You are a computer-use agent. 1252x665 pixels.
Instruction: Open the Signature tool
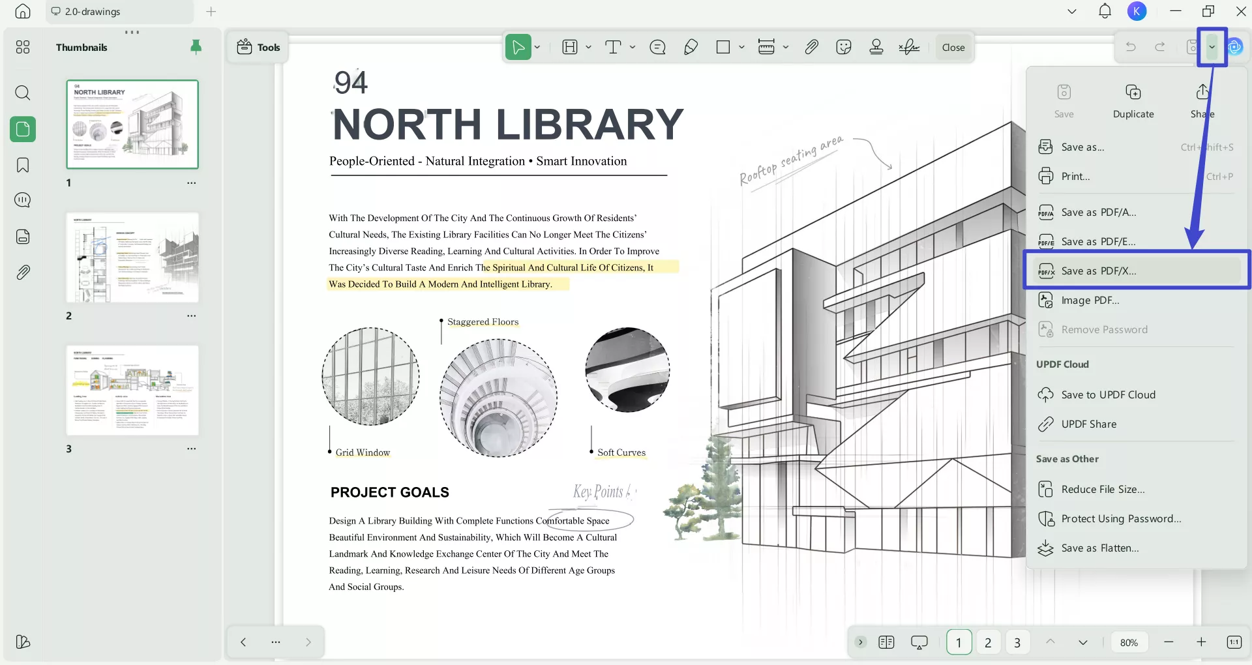[909, 47]
